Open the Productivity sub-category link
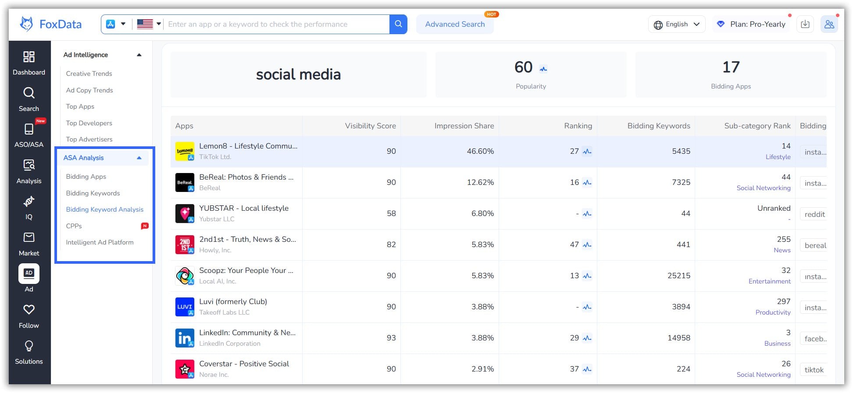 773,312
